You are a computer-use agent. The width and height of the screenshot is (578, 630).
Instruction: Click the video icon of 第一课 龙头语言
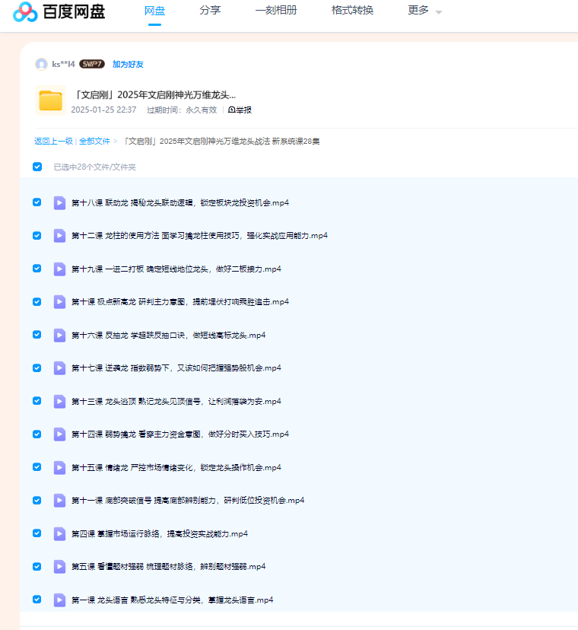[59, 600]
